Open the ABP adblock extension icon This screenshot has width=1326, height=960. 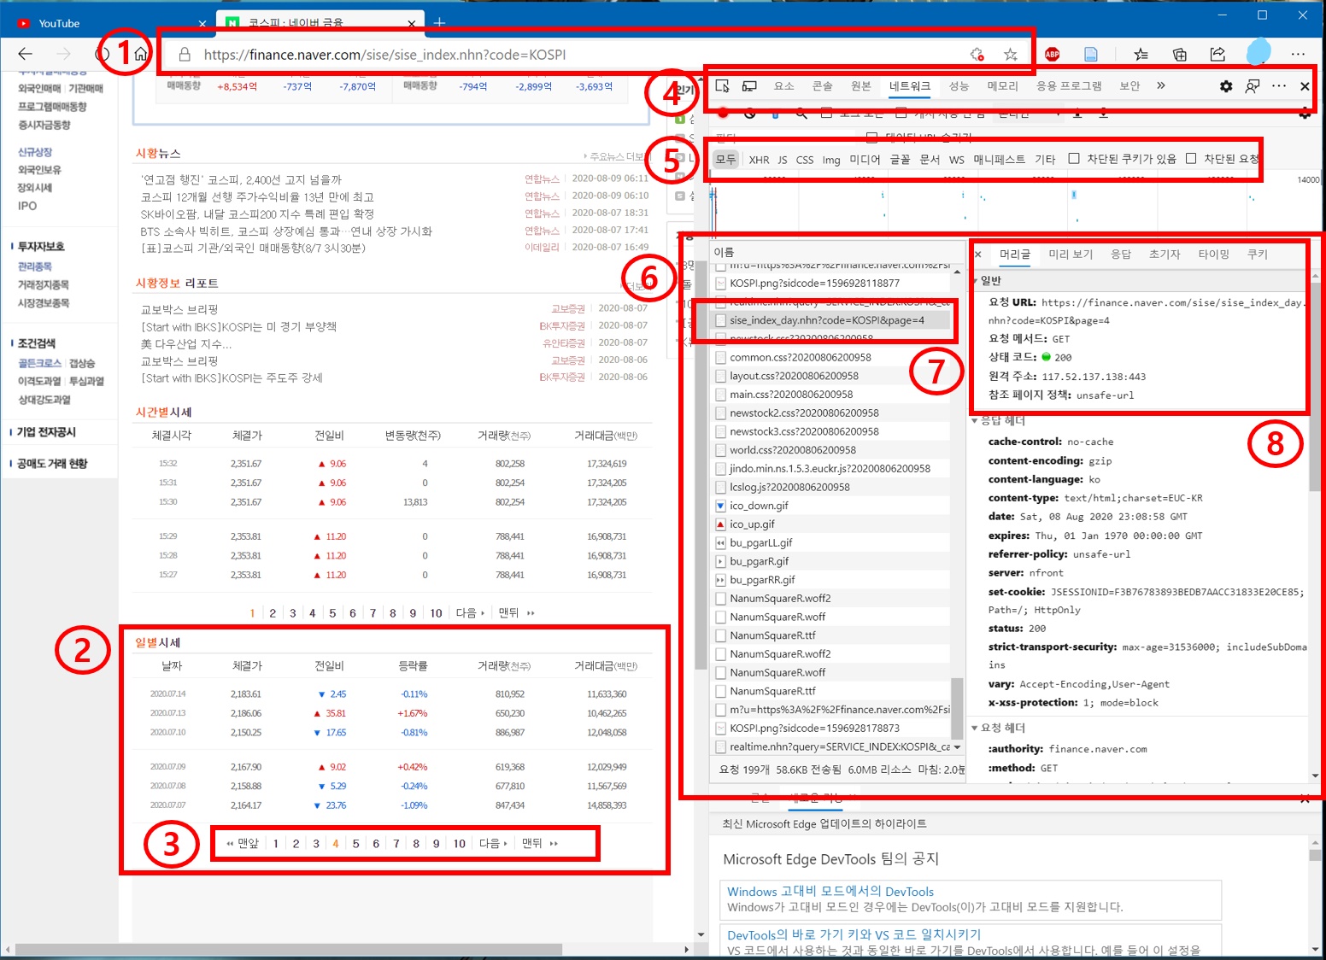point(1053,54)
